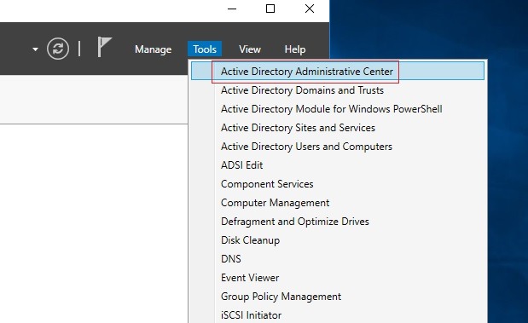Open the View menu
528x323 pixels.
pyautogui.click(x=250, y=49)
